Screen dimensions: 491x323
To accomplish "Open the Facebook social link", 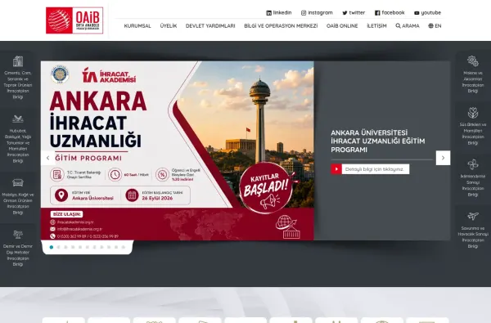I will pos(390,13).
